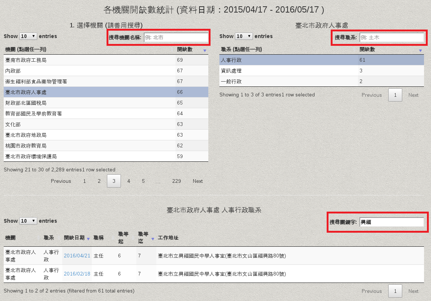Go to page 4 of agencies
This screenshot has width=431, height=301.
coord(129,181)
